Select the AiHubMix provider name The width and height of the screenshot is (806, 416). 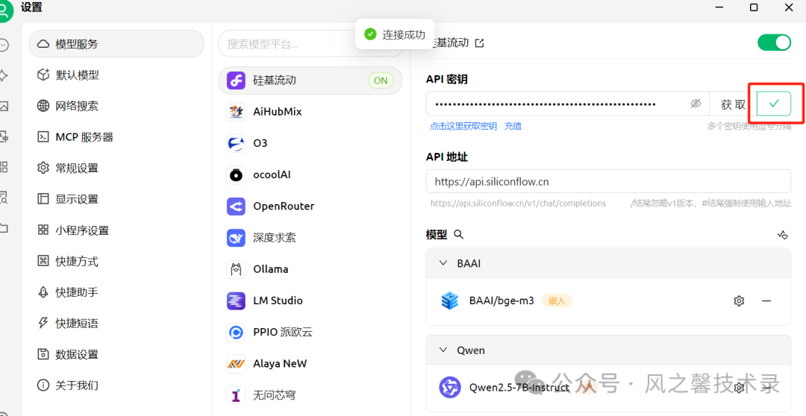278,111
